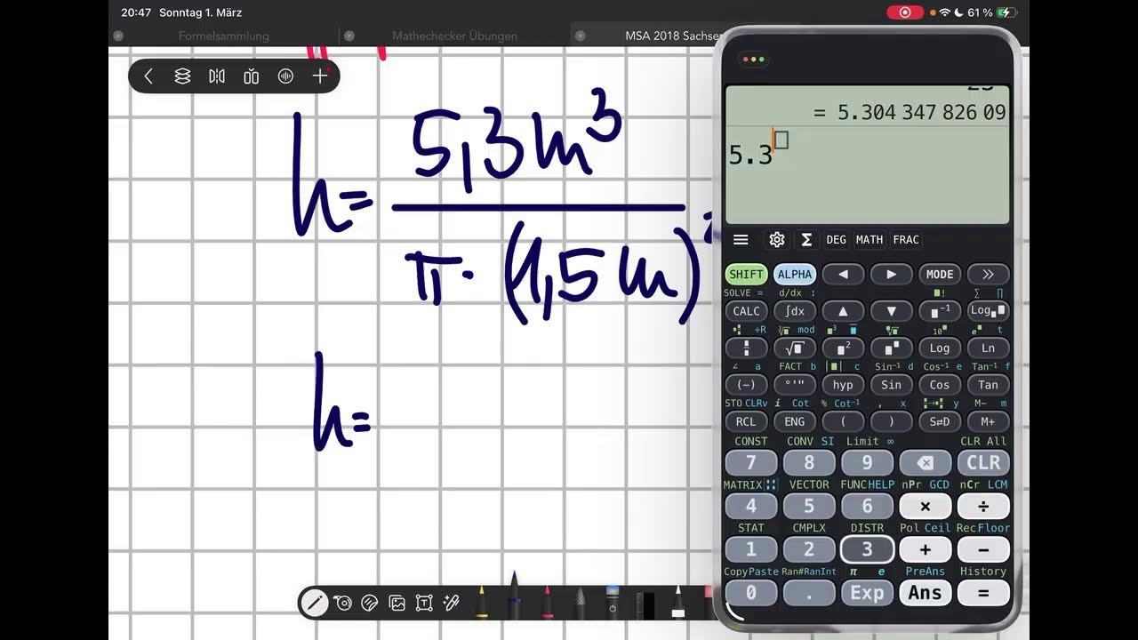This screenshot has height=640, width=1138.
Task: Toggle DEG angle mode
Action: pos(837,239)
